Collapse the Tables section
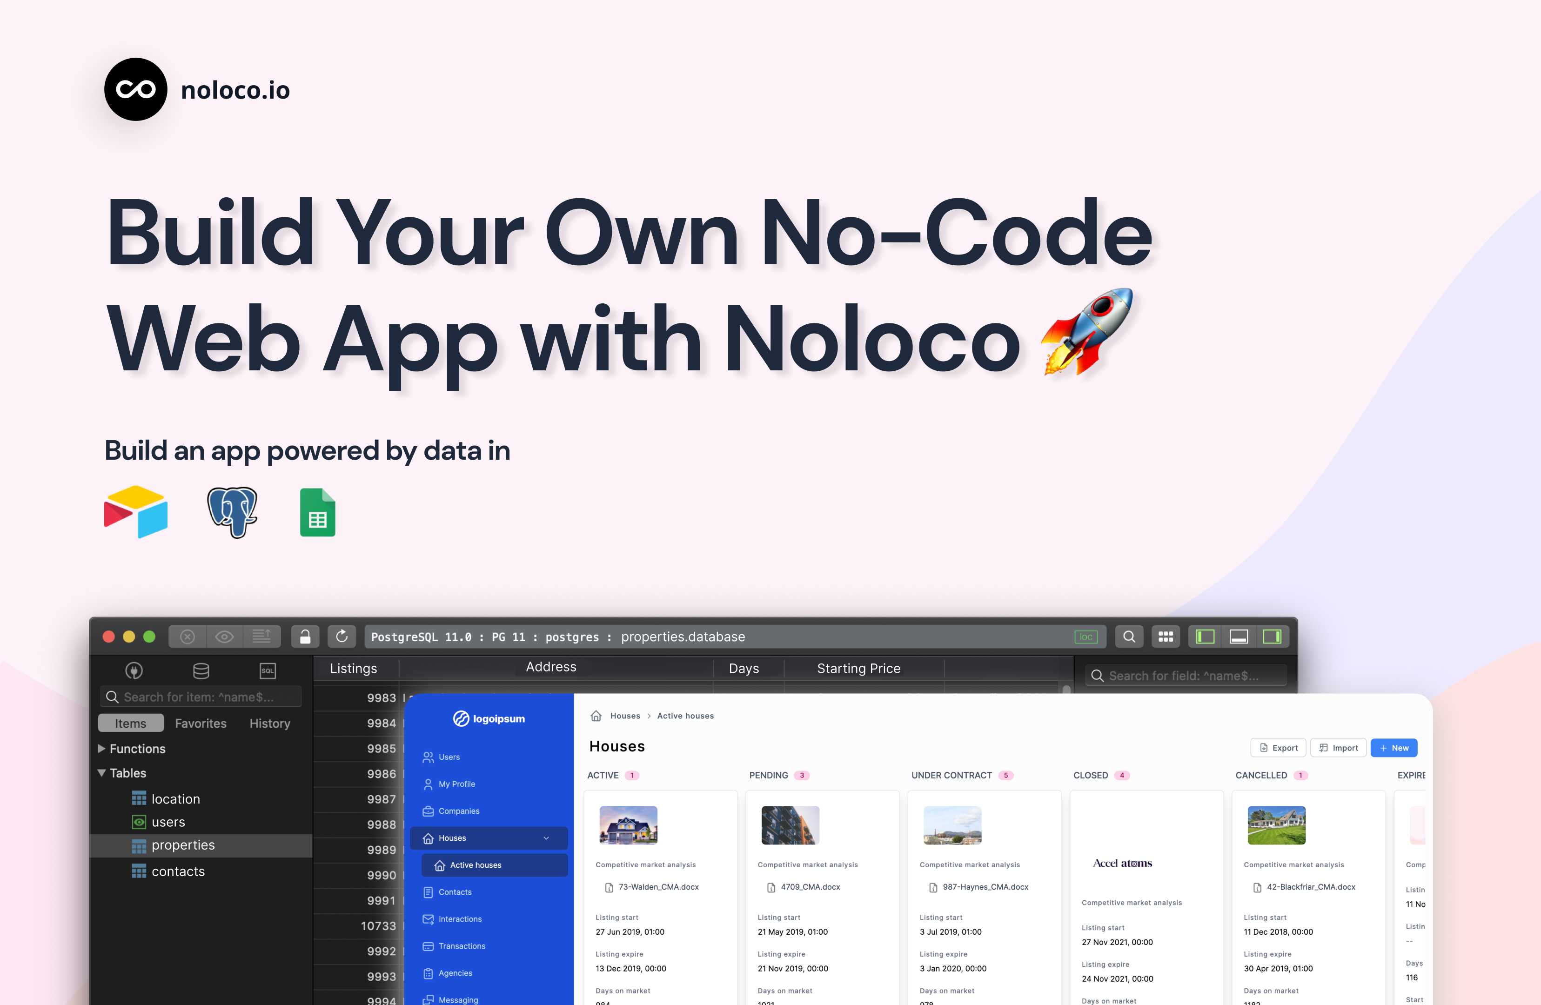The height and width of the screenshot is (1005, 1541). tap(101, 772)
